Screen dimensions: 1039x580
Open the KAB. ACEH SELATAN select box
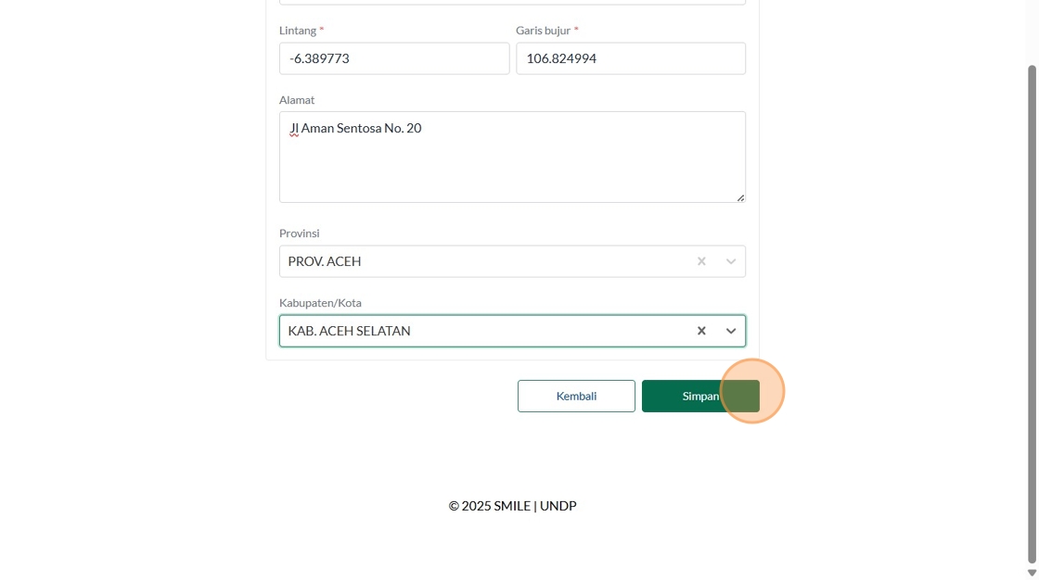(482, 331)
